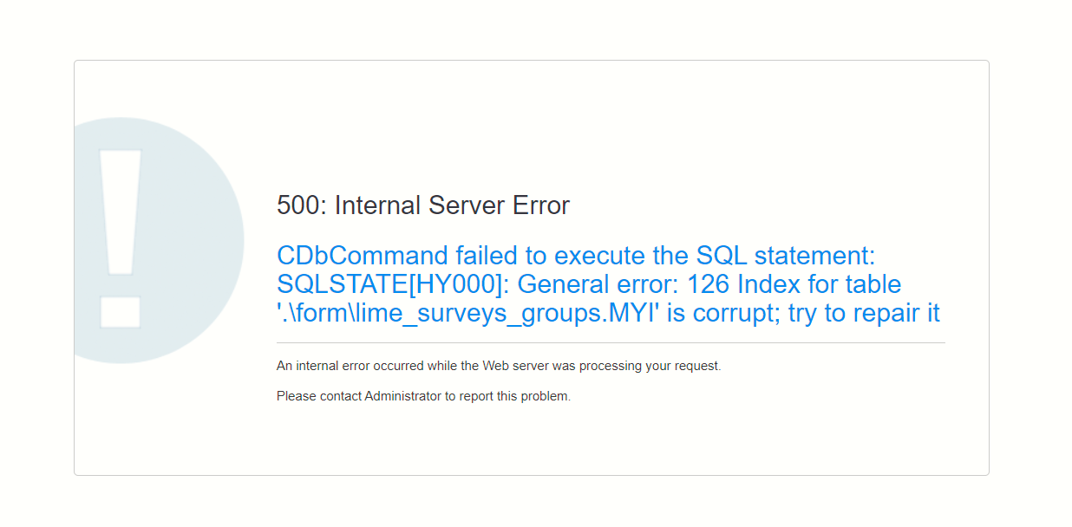The width and height of the screenshot is (1072, 527).
Task: Click the words "Index for table"
Action: (820, 284)
